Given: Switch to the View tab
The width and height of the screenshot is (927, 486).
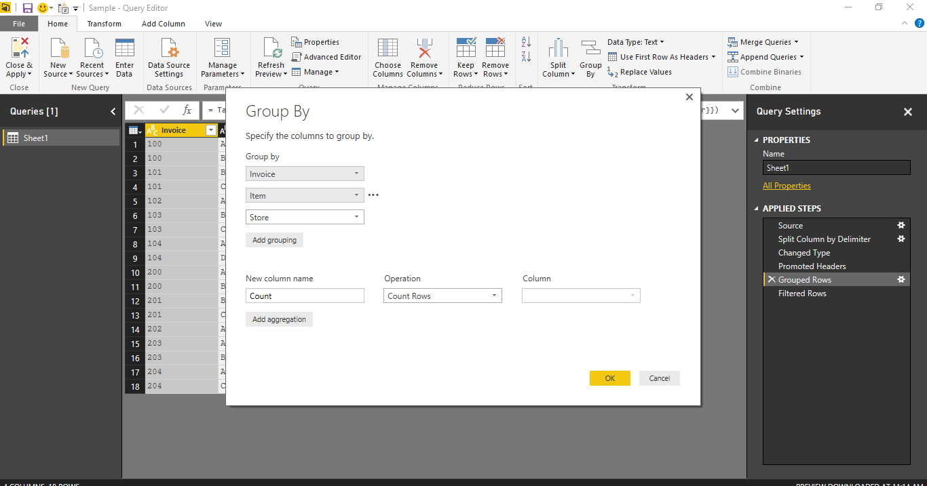Looking at the screenshot, I should (213, 24).
